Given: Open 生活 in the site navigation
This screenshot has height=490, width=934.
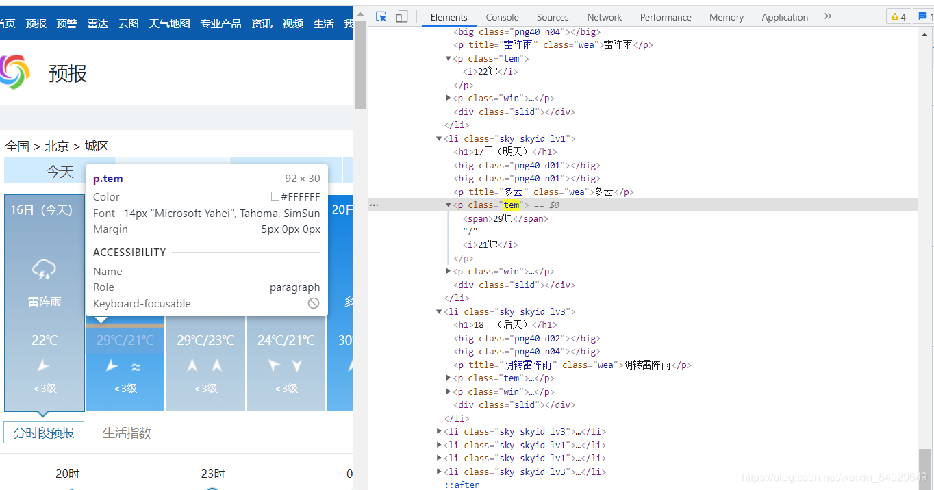Looking at the screenshot, I should pyautogui.click(x=324, y=23).
